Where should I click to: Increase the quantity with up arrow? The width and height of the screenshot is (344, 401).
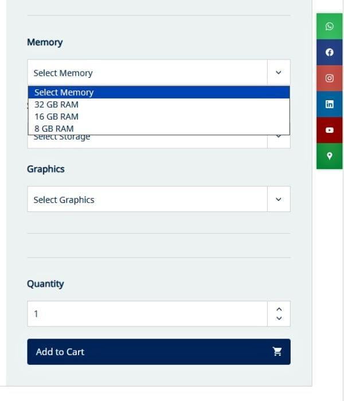tap(279, 309)
